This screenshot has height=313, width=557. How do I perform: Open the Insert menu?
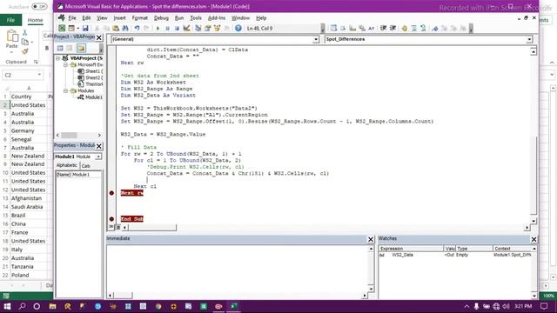[x=120, y=17]
